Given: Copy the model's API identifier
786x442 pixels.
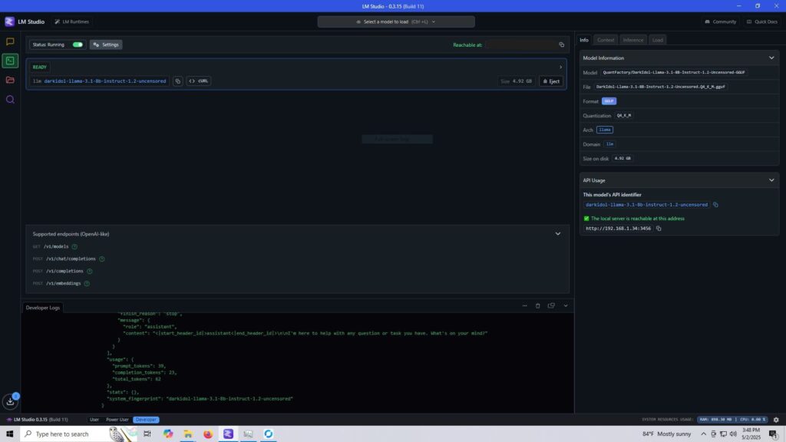Looking at the screenshot, I should (x=715, y=204).
